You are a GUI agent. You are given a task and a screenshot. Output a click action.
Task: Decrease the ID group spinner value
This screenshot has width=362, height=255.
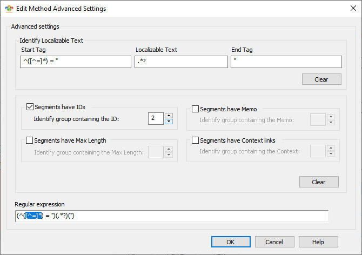pyautogui.click(x=169, y=122)
